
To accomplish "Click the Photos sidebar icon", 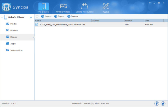I will pyautogui.click(x=7, y=30).
